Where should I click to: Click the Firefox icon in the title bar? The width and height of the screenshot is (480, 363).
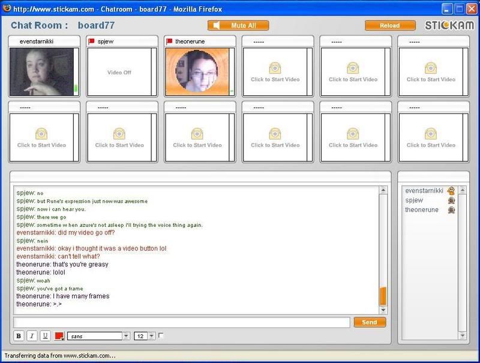[x=7, y=8]
